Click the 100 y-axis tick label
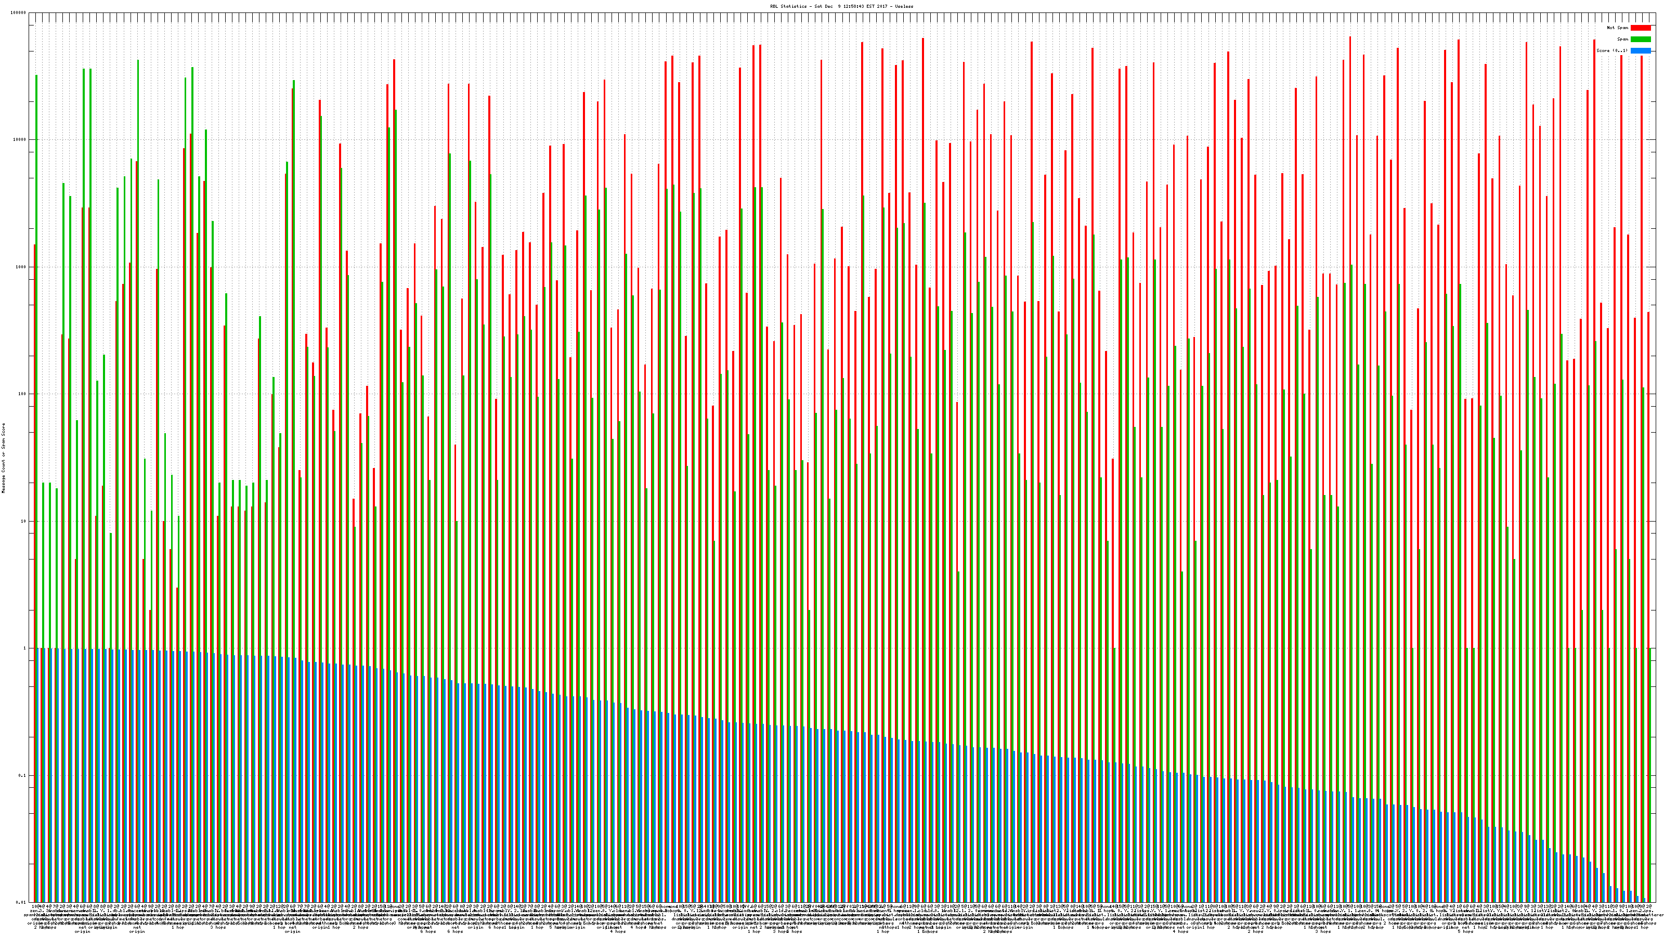 coord(22,394)
